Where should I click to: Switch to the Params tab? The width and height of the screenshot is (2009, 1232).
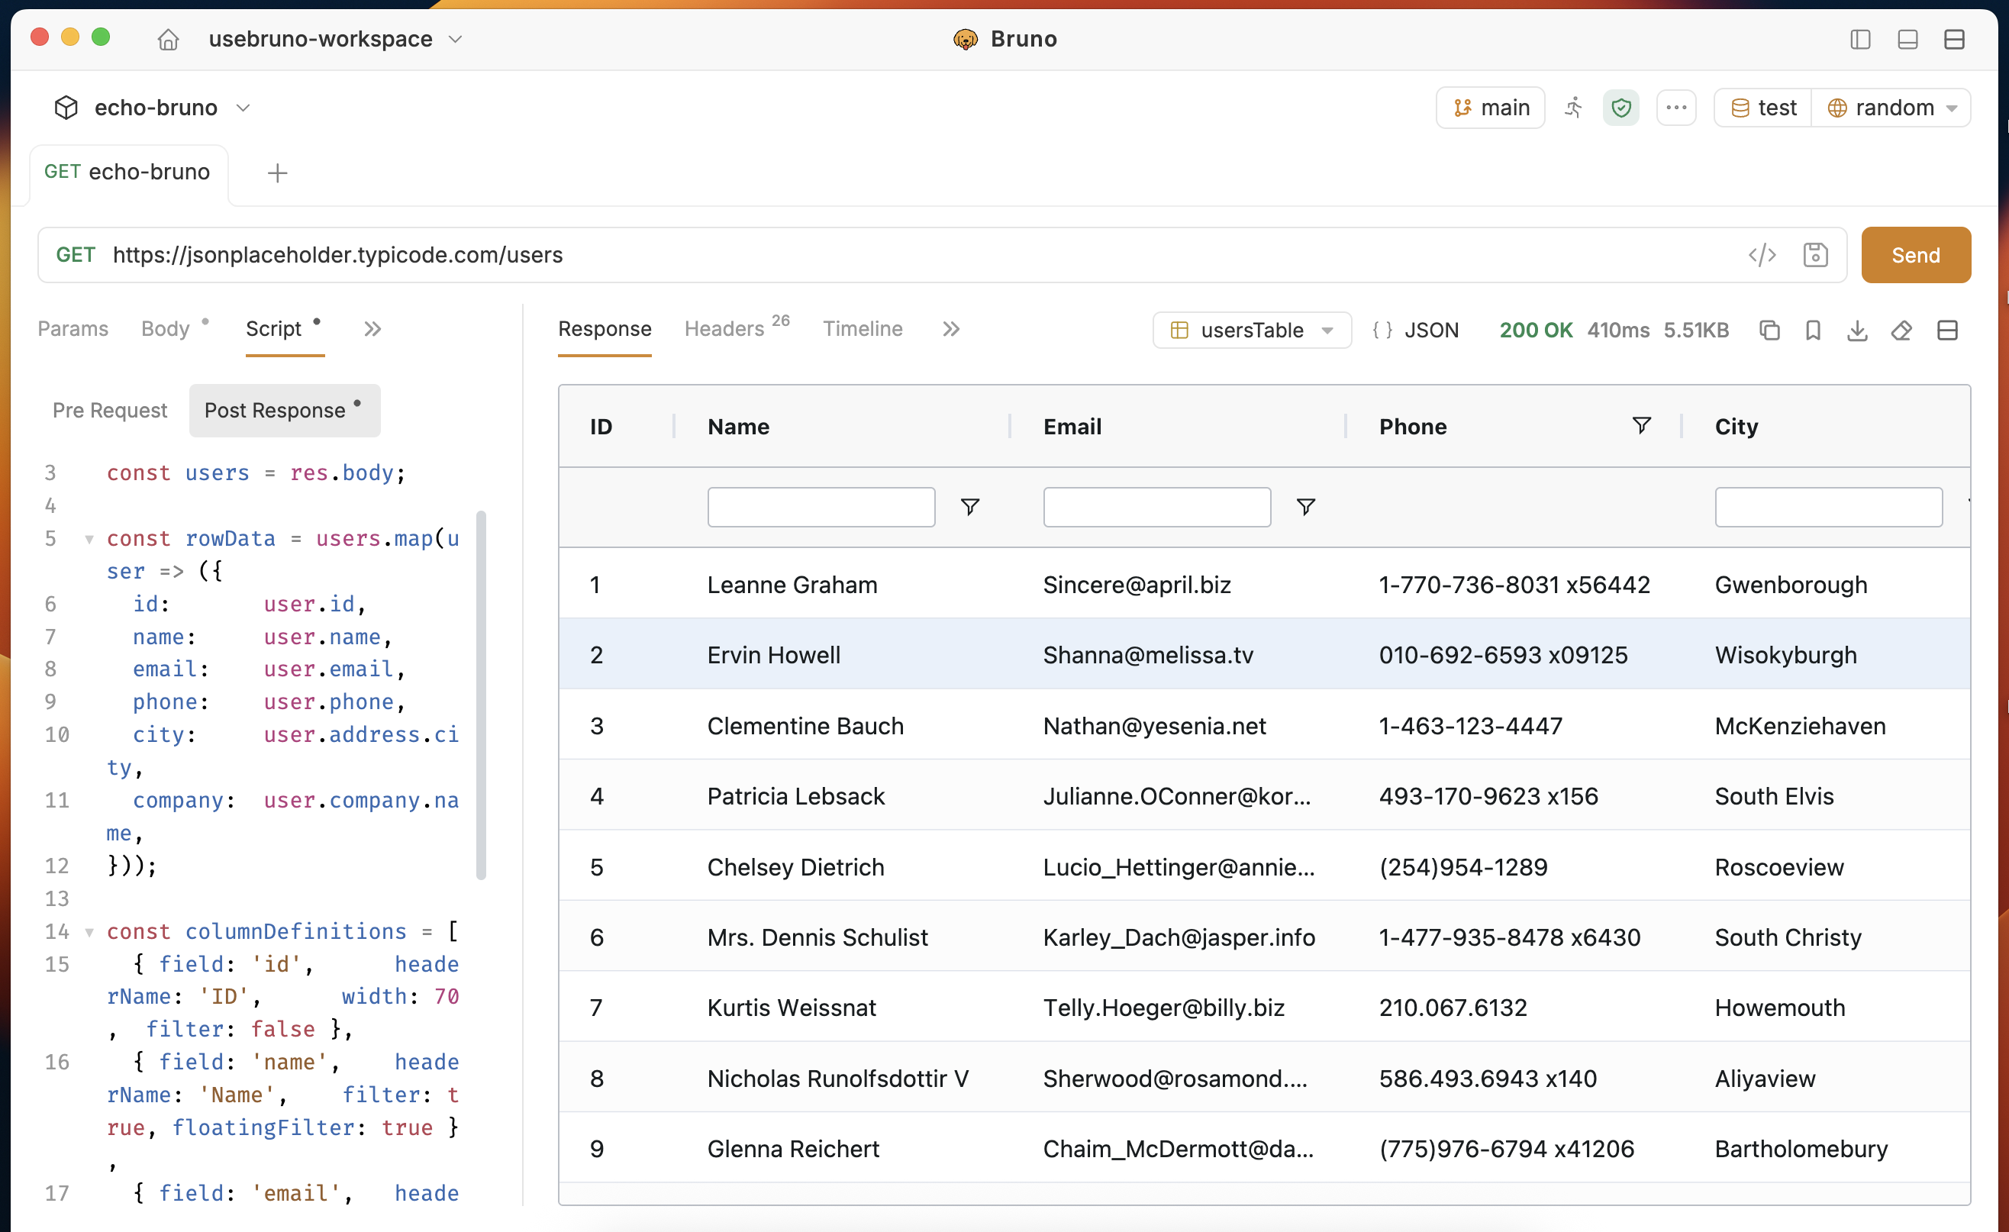73,330
